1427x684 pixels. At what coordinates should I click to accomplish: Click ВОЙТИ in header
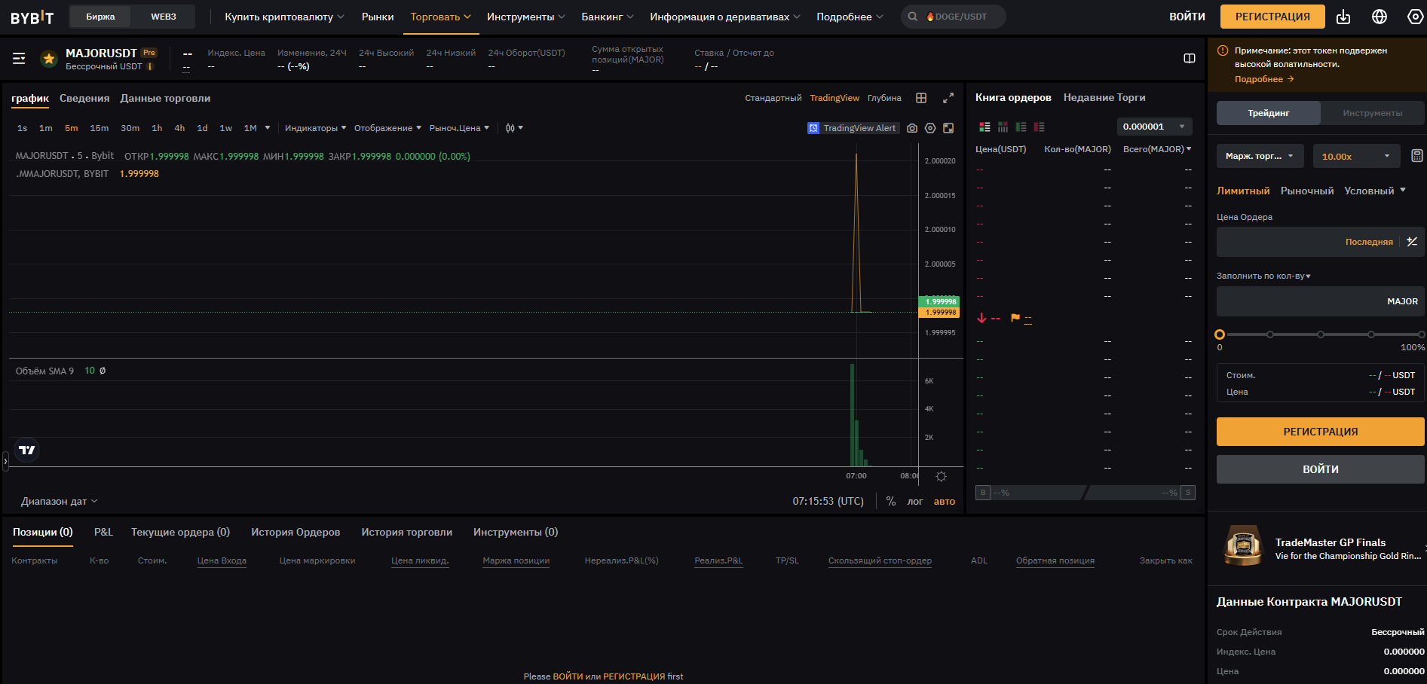[1187, 17]
